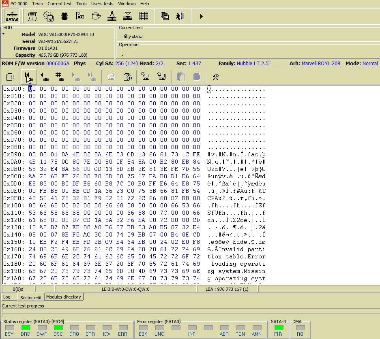Click the circuit board icon in the toolbar
The image size is (380, 339).
tap(80, 16)
